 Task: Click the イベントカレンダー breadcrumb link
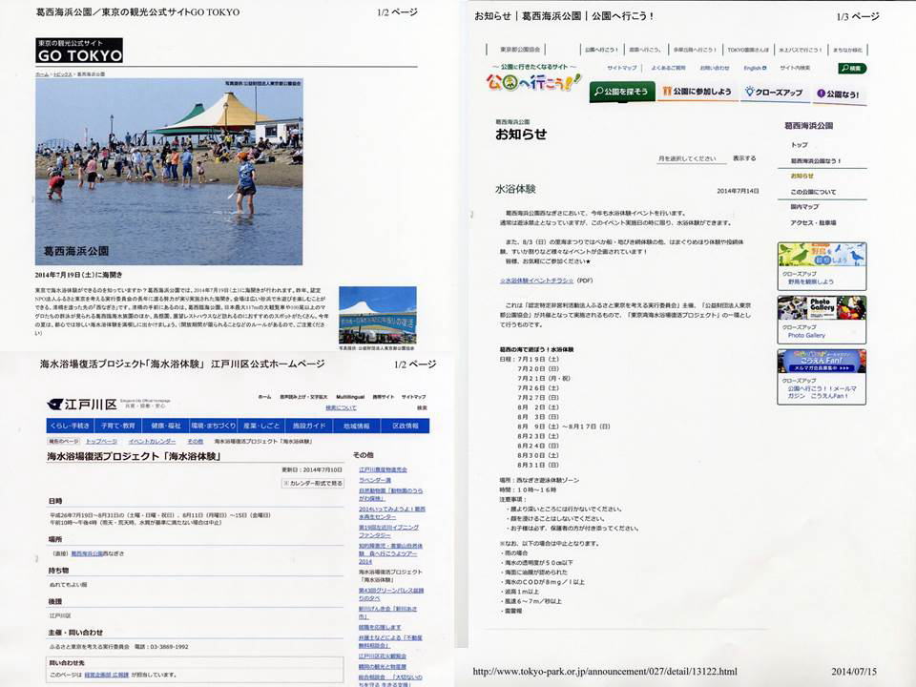coord(152,442)
